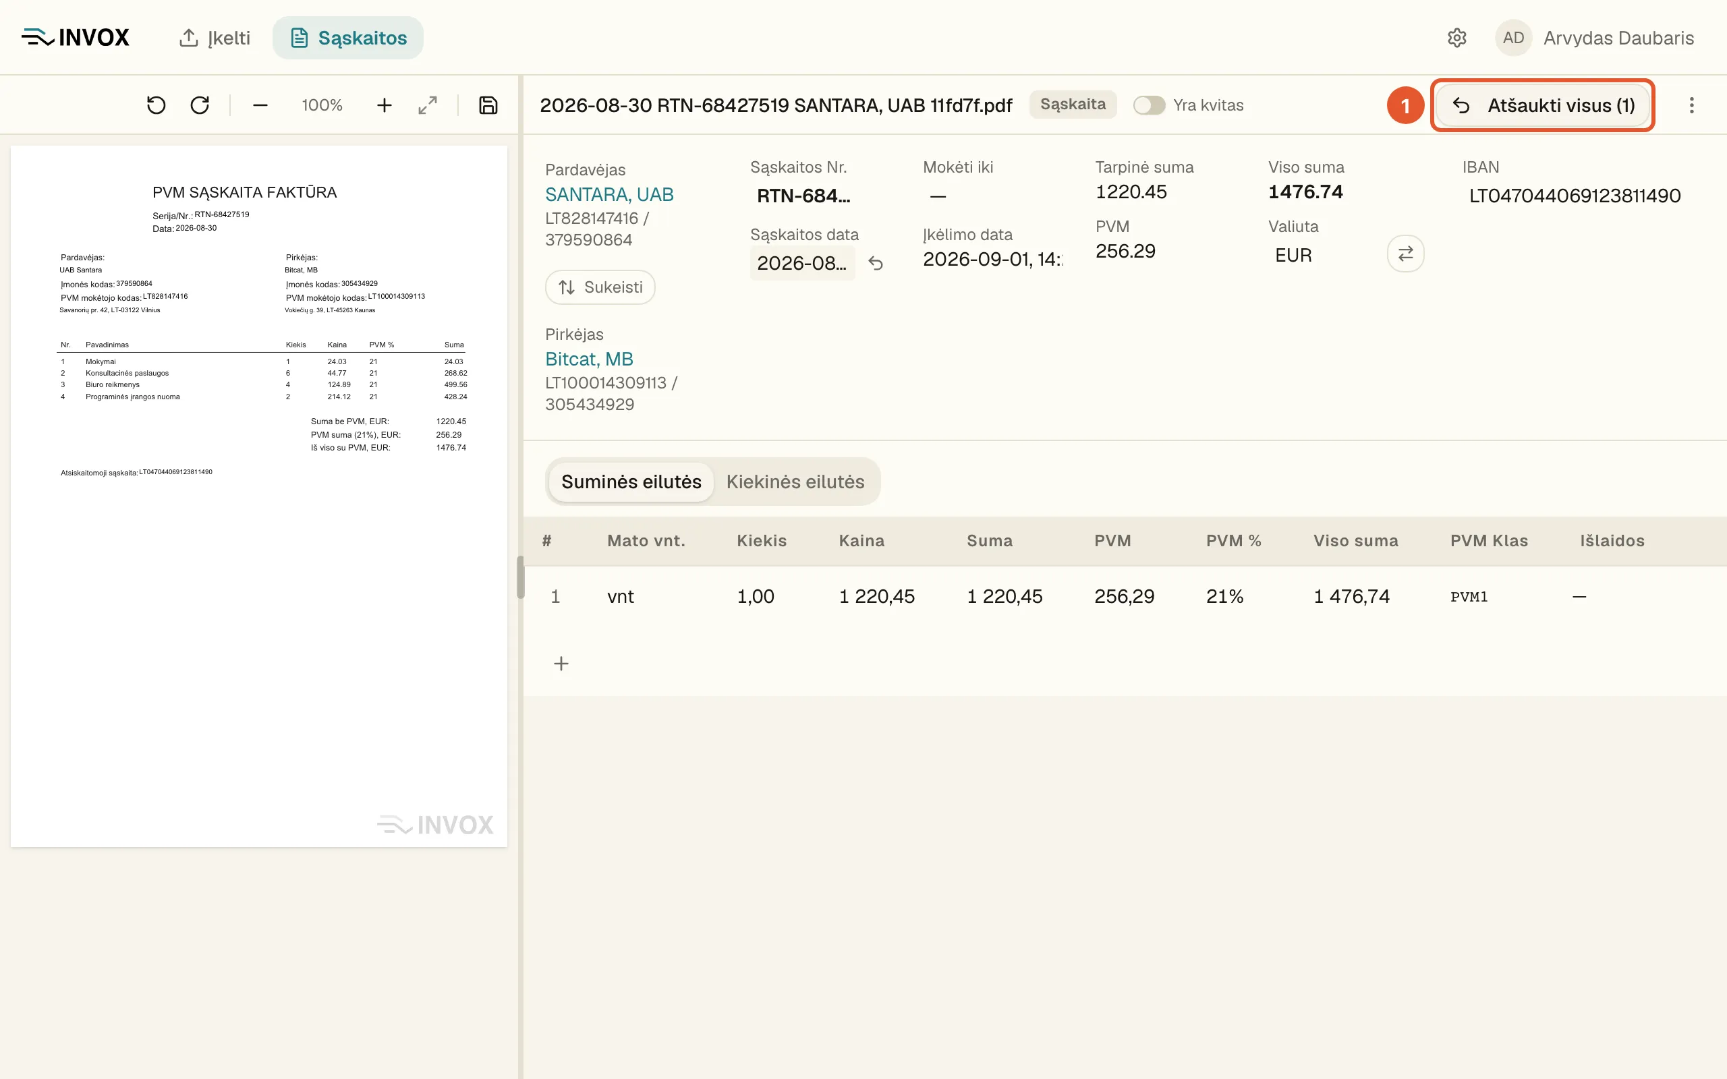Click the 100% zoom level value
Screen dimensions: 1727x1079
(322, 106)
